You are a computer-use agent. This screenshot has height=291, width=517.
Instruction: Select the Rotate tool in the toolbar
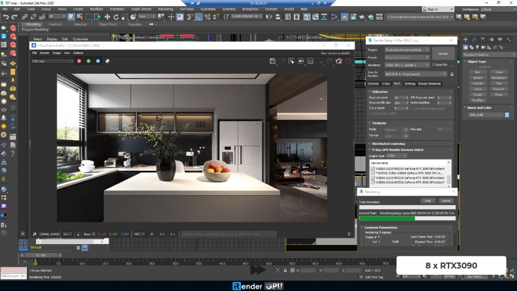[x=116, y=17]
